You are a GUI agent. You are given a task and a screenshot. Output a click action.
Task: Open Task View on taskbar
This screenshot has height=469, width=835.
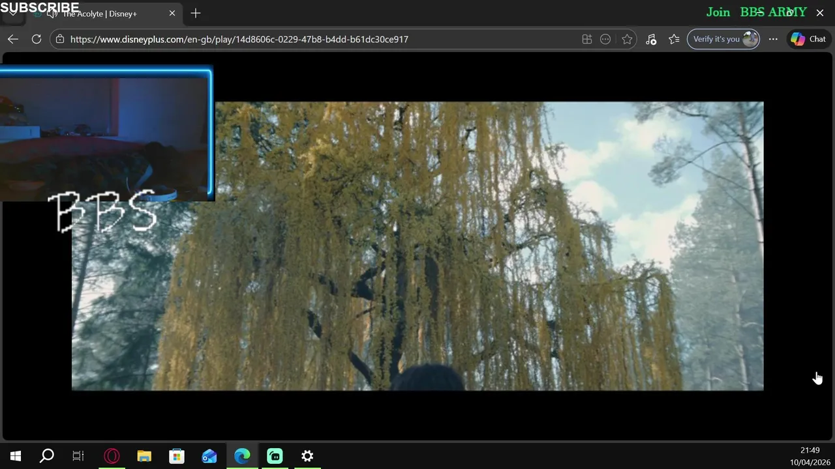(78, 456)
